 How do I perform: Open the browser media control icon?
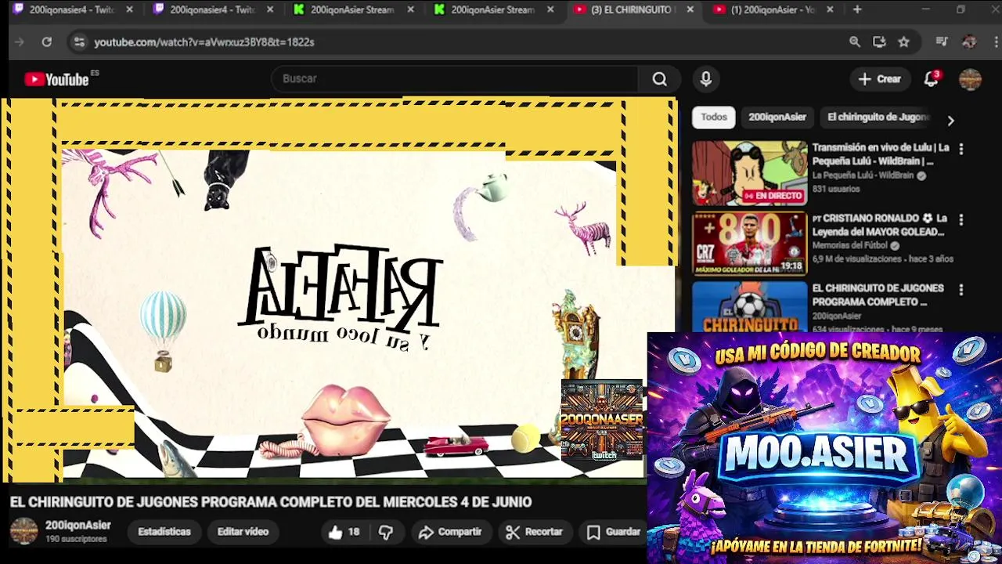coord(942,42)
